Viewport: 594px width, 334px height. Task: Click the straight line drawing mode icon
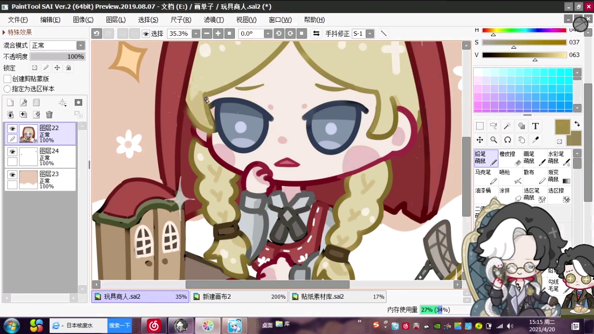[x=383, y=33]
